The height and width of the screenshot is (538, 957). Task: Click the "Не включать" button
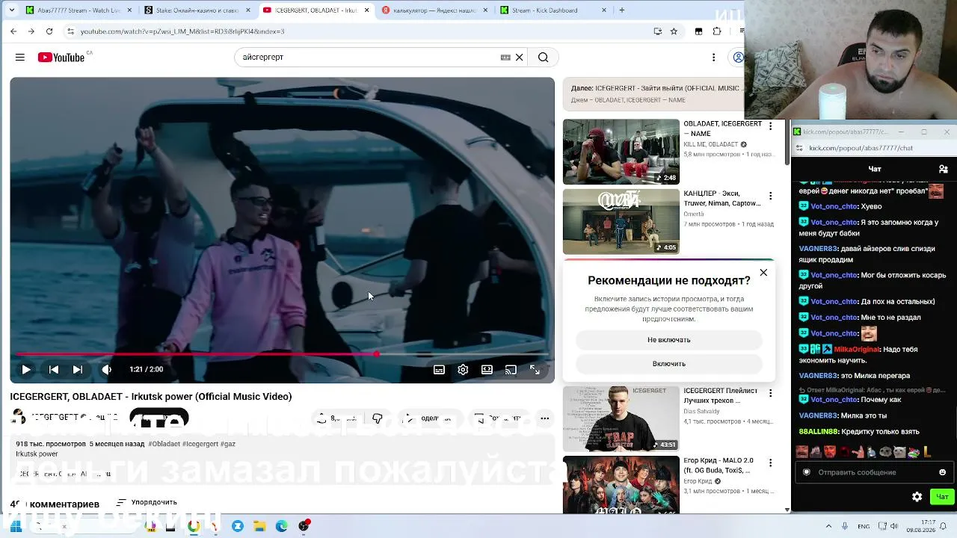coord(669,340)
